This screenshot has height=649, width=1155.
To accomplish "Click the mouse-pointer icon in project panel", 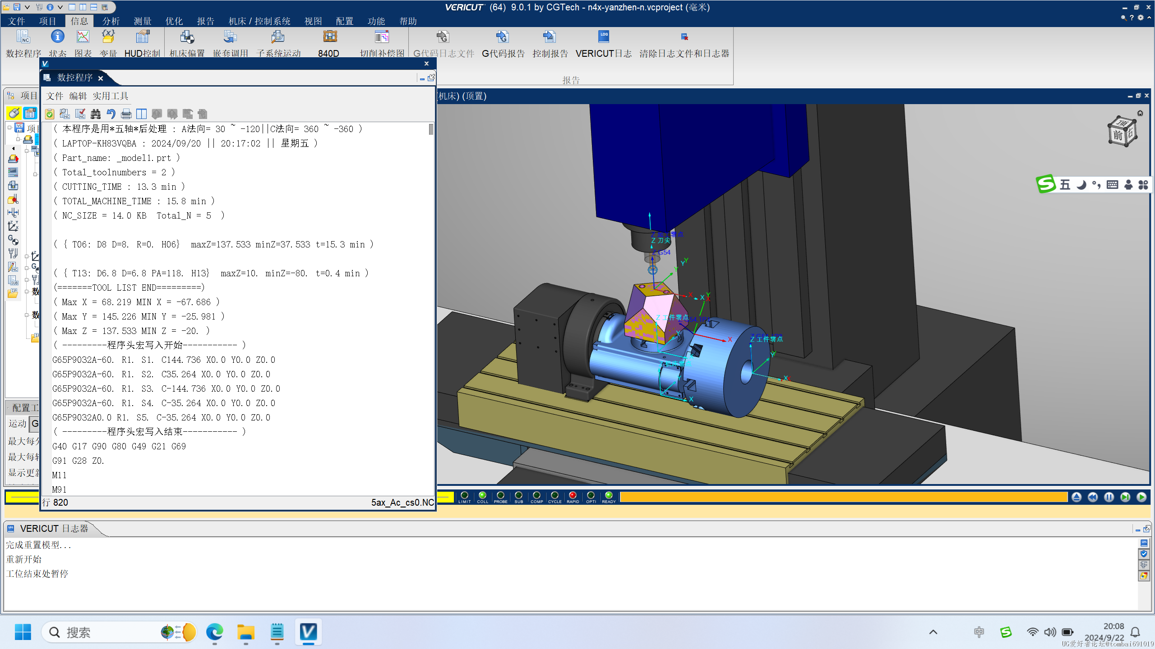I will tap(14, 113).
